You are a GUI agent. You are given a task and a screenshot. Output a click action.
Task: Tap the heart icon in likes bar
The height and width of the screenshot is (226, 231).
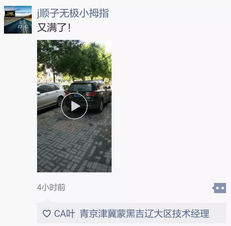47,214
